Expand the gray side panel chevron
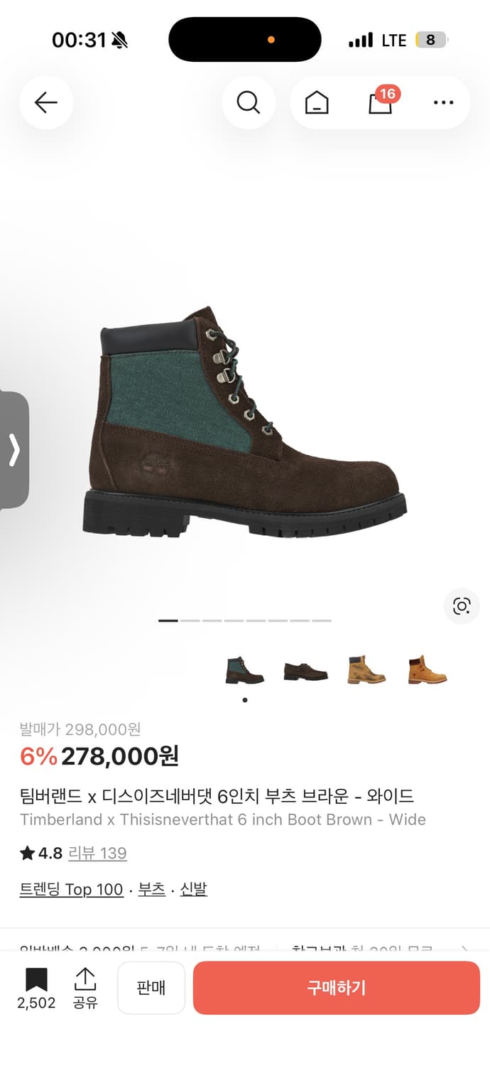This screenshot has width=490, height=1066. coord(14,450)
